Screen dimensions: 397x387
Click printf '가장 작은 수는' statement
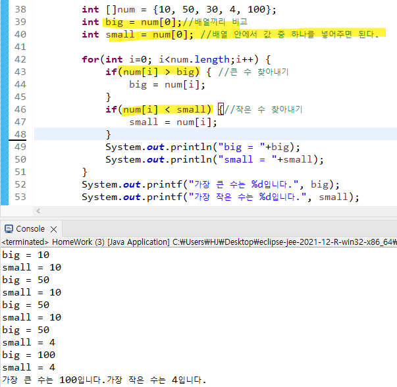click(221, 197)
